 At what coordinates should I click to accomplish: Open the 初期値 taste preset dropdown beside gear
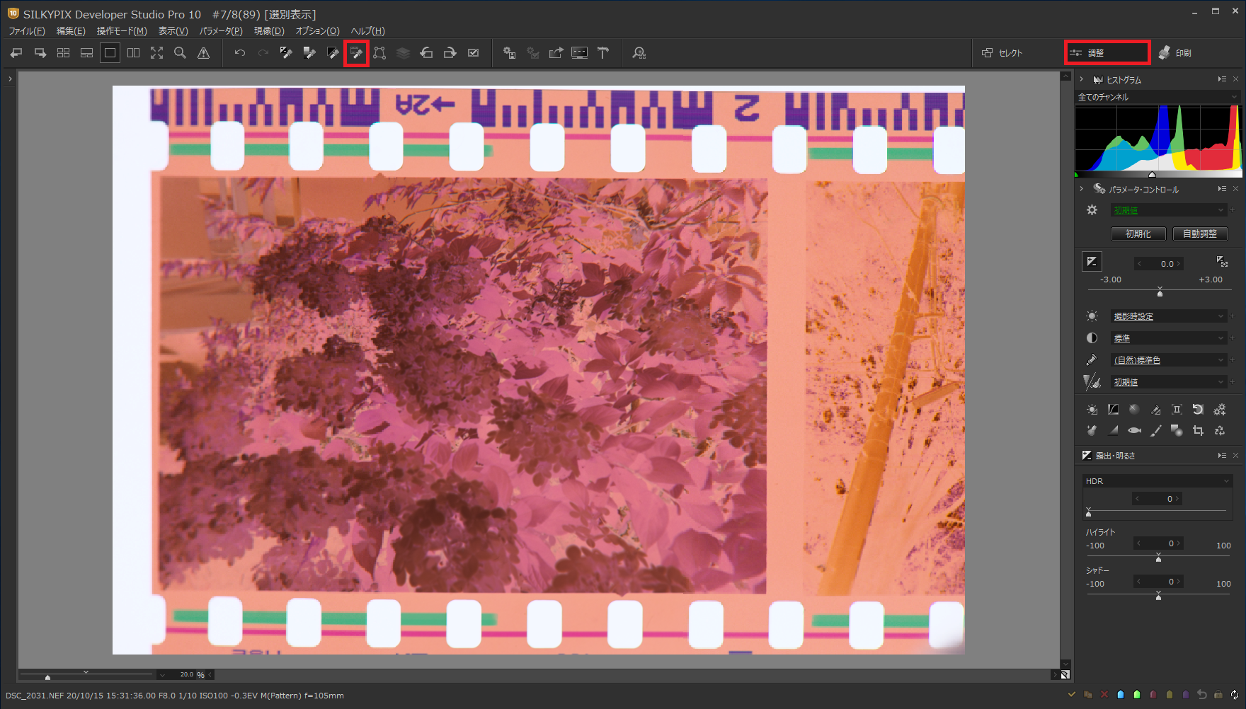pyautogui.click(x=1168, y=210)
